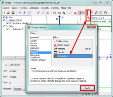Screen dimensions: 113x97
Task: Open the Funkce menu
Action: (24, 8)
